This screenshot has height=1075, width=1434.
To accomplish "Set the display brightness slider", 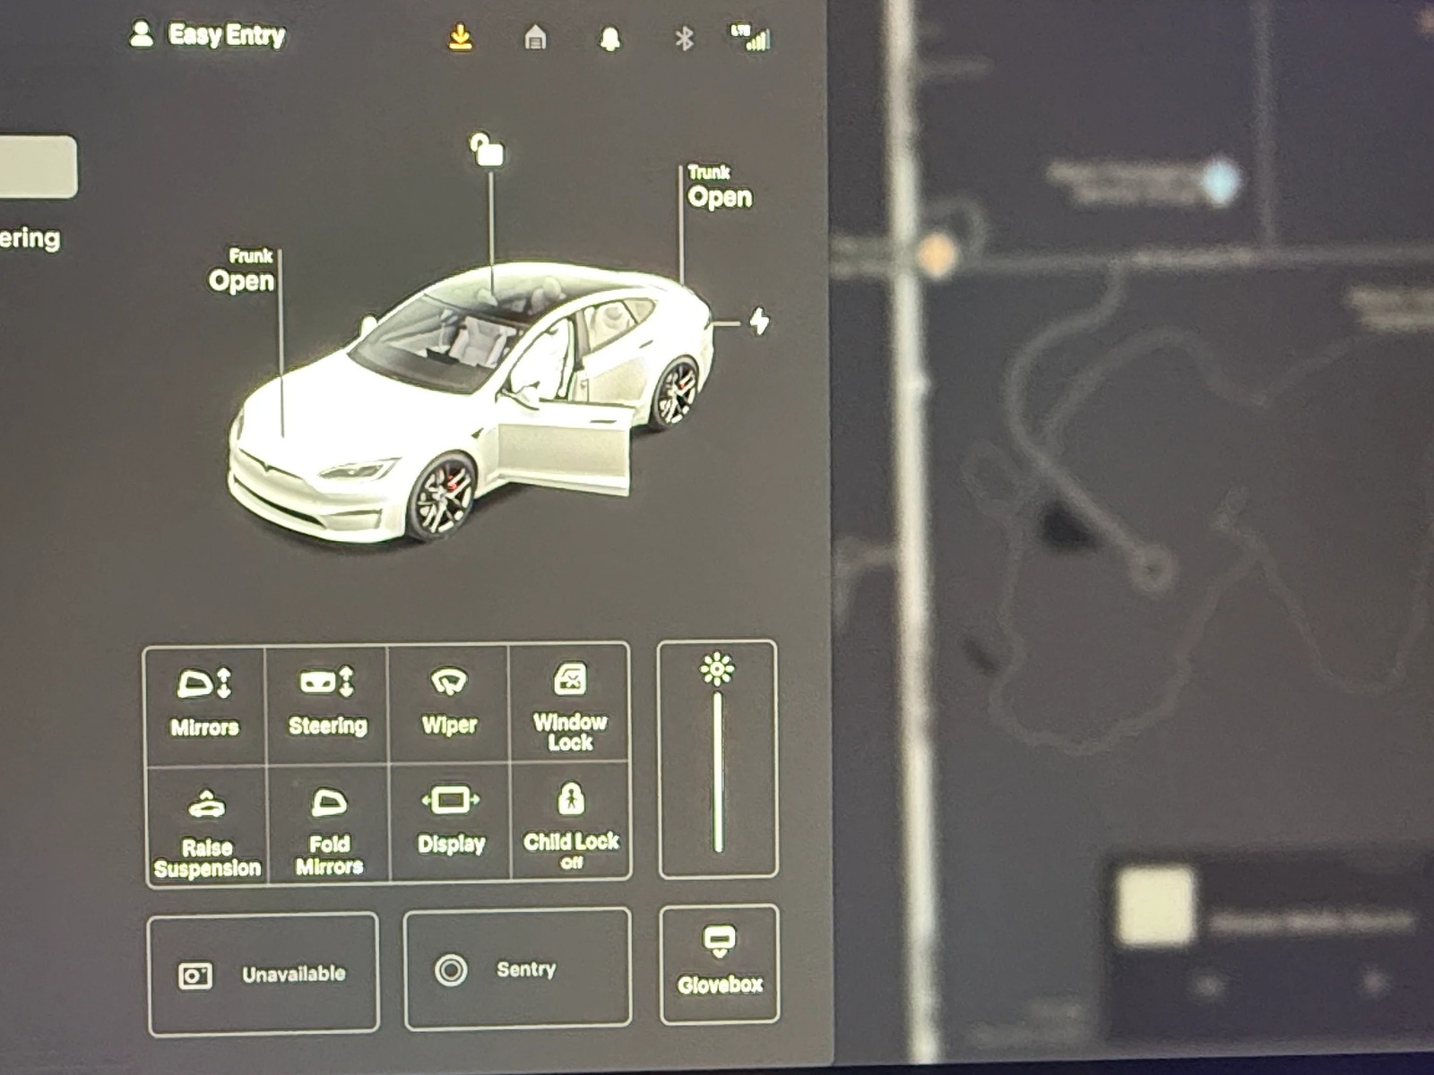I will (x=718, y=771).
